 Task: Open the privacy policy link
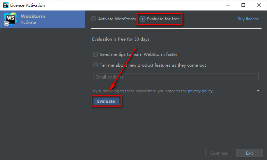200,91
